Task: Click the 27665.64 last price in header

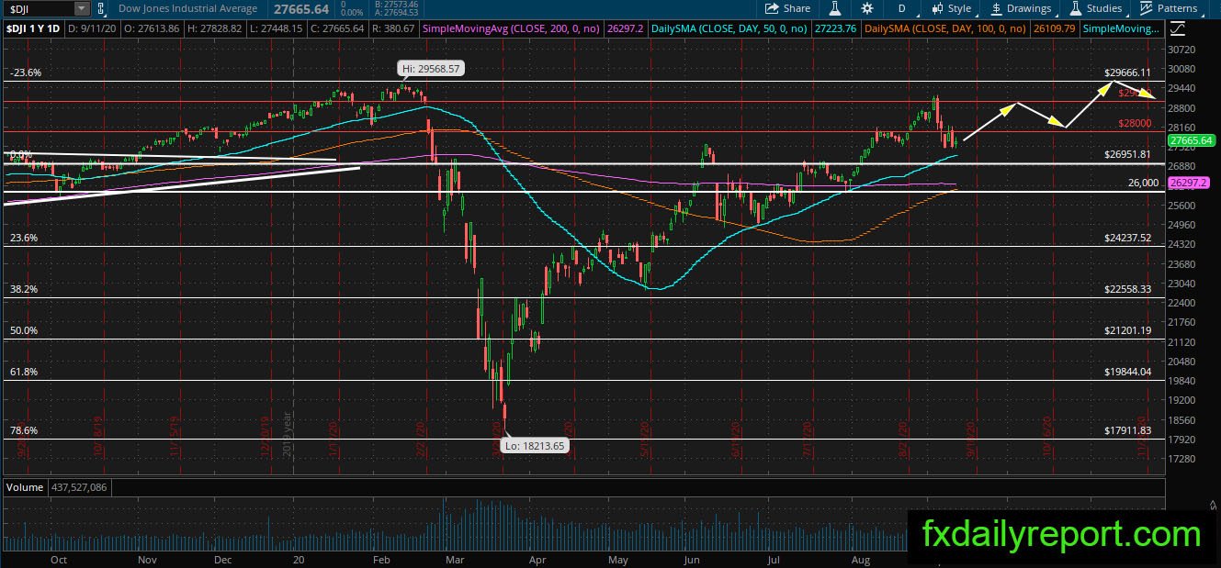Action: [x=300, y=9]
